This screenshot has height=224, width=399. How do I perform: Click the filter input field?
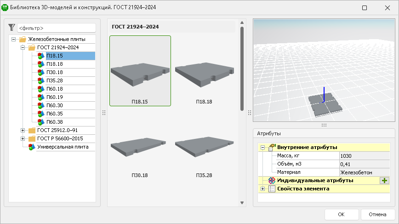(55, 28)
